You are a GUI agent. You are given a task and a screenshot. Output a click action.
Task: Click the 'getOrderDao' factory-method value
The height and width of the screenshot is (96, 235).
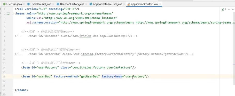pos(174,54)
